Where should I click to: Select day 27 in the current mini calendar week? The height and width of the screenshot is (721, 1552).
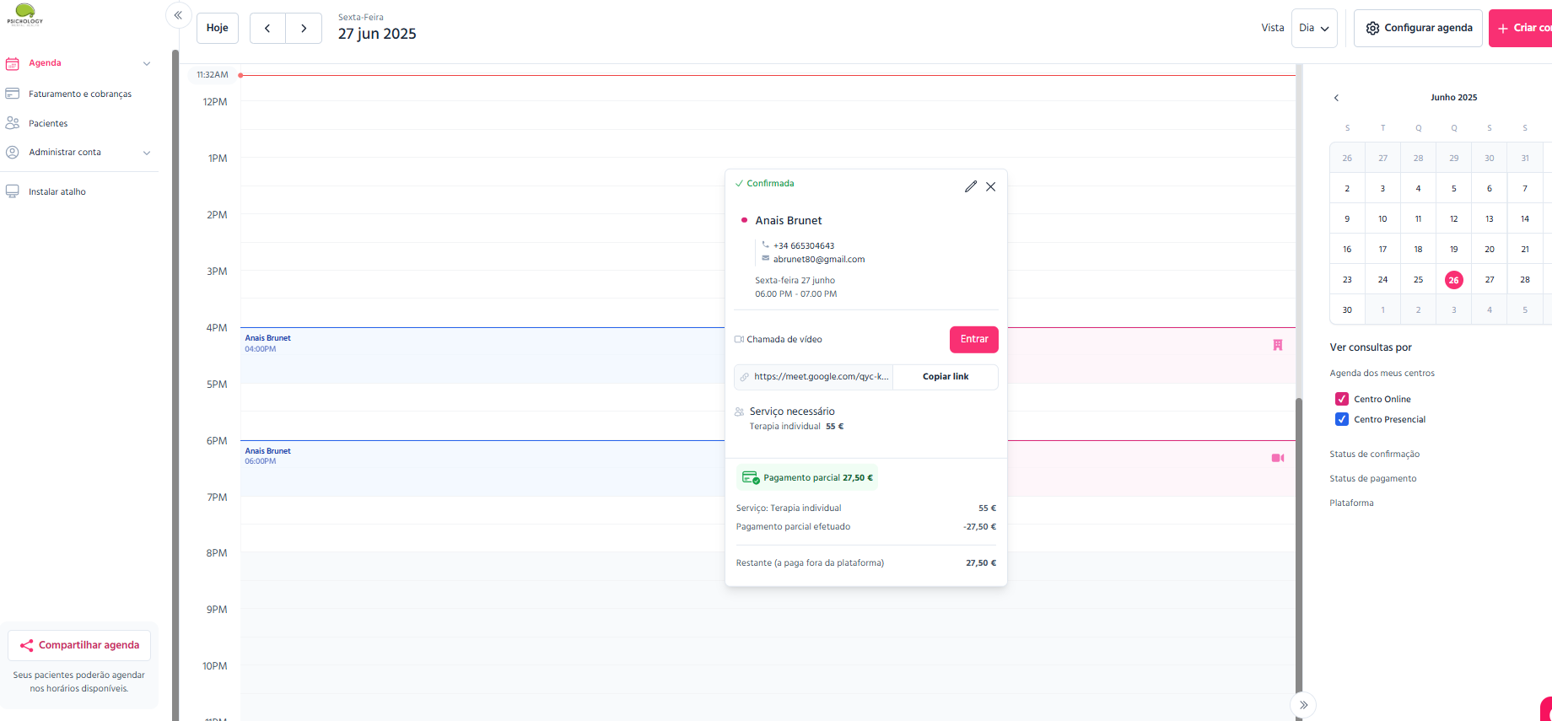[x=1490, y=280]
